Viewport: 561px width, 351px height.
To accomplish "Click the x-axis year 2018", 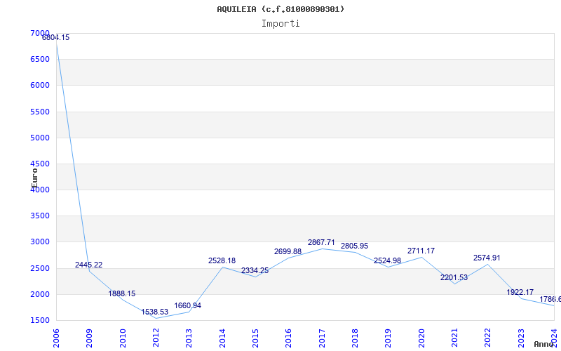I will 355,338.
